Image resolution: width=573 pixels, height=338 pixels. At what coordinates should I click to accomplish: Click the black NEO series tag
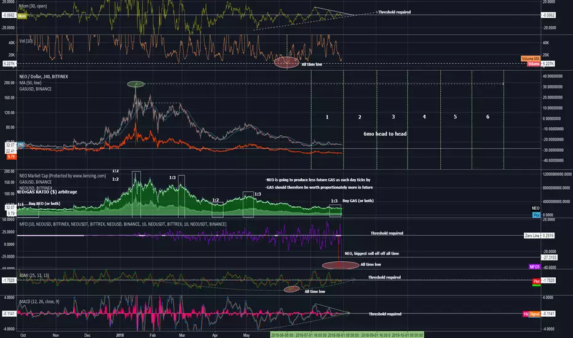tap(535, 208)
